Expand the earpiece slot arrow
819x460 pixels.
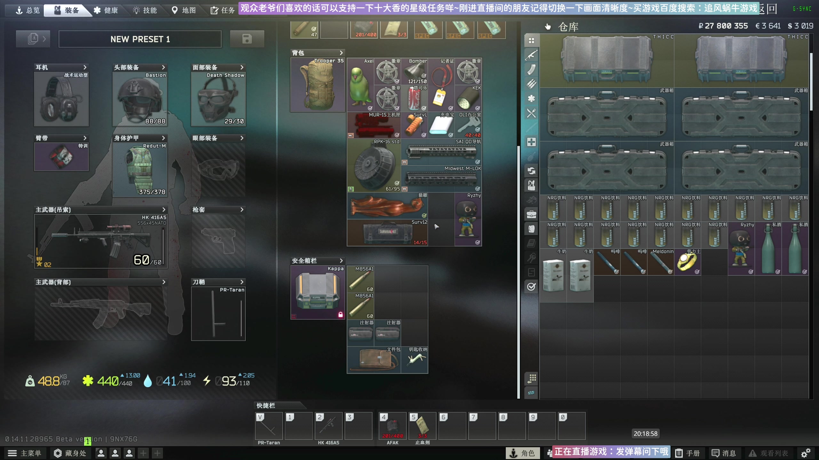pyautogui.click(x=85, y=67)
